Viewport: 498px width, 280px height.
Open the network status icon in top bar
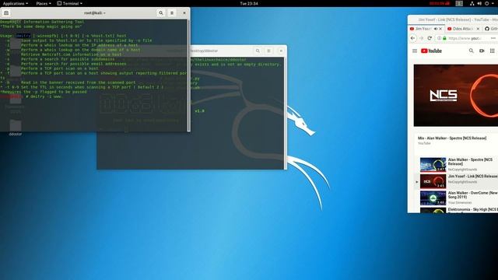[472, 3]
